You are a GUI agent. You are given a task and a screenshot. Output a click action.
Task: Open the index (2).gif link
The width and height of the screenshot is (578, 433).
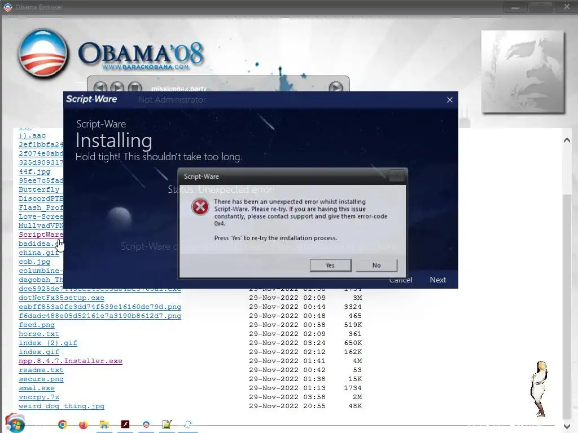click(48, 343)
